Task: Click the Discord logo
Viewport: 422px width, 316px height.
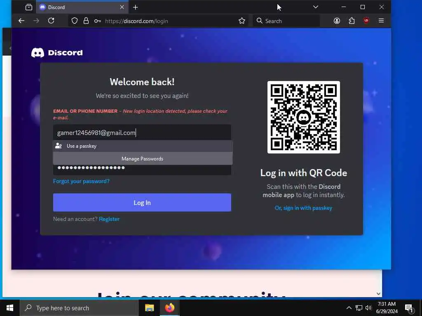Action: pyautogui.click(x=57, y=53)
